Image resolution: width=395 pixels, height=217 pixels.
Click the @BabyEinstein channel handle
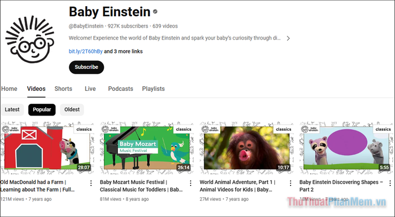86,26
